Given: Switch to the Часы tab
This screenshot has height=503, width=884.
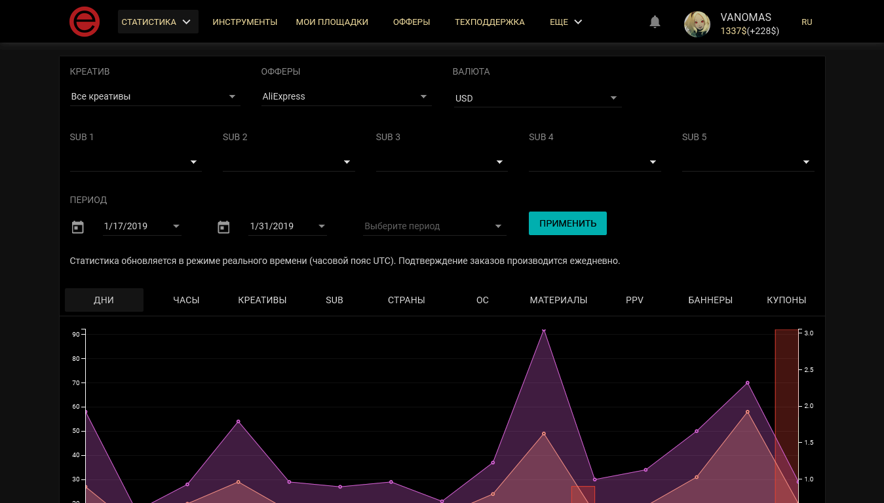Looking at the screenshot, I should coord(186,300).
